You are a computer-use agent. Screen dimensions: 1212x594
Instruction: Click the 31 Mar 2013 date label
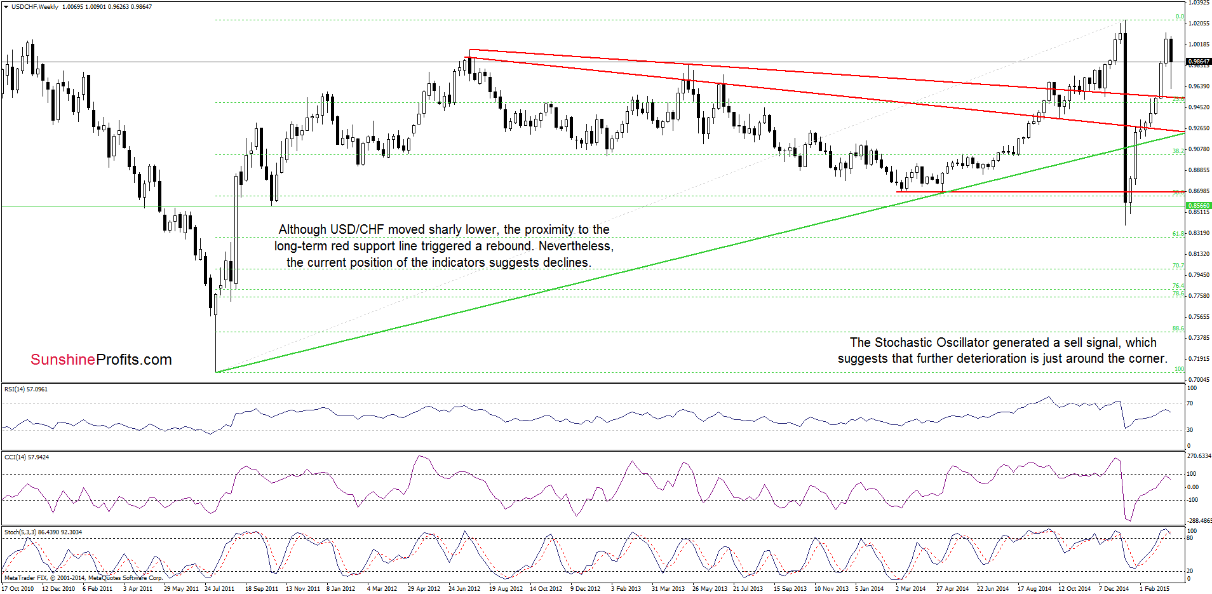(x=668, y=588)
